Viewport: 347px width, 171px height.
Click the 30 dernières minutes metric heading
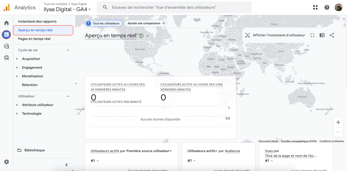(x=118, y=87)
